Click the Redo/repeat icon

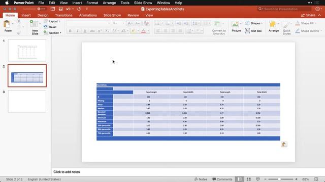click(x=79, y=9)
